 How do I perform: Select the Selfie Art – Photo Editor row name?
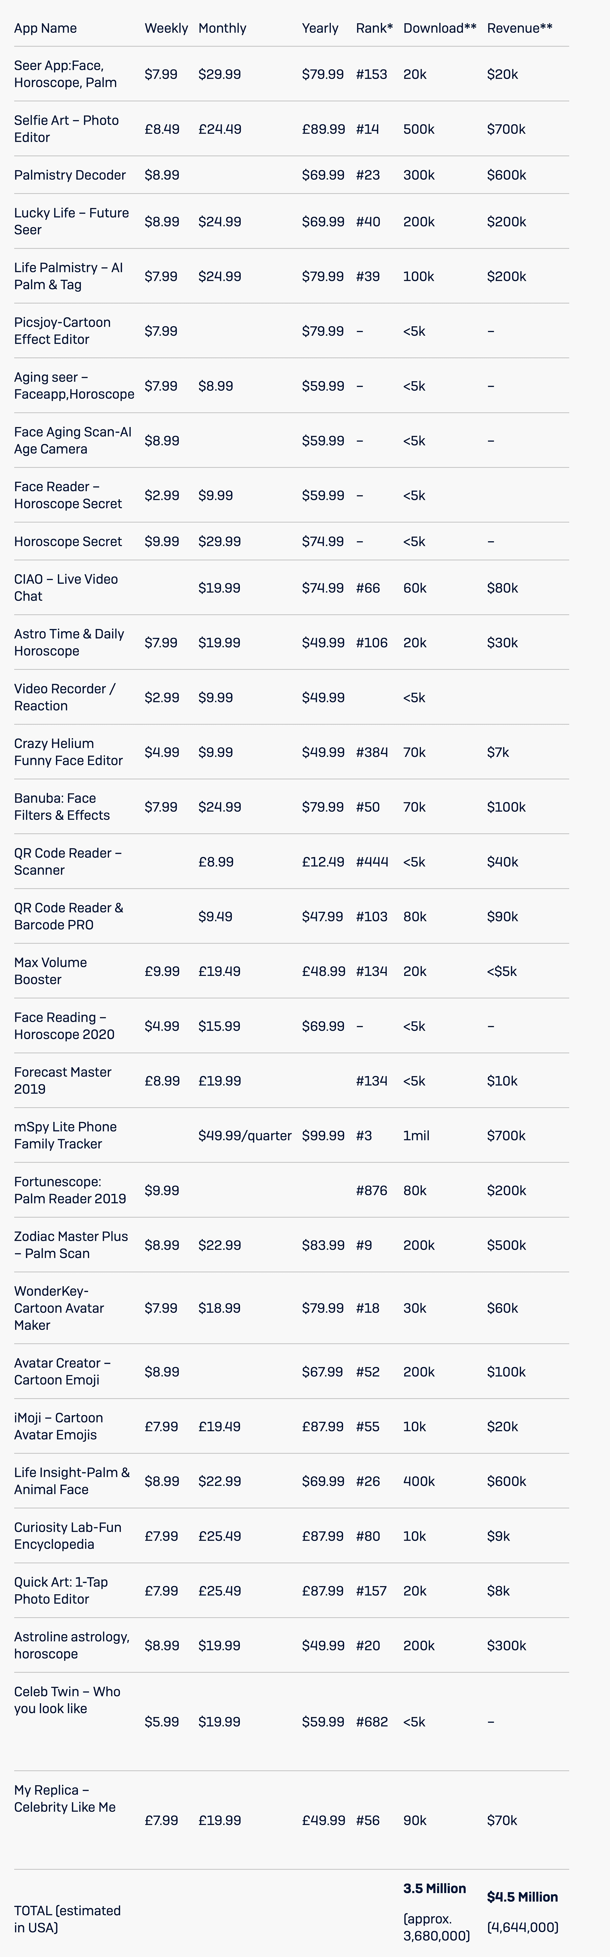pyautogui.click(x=66, y=129)
